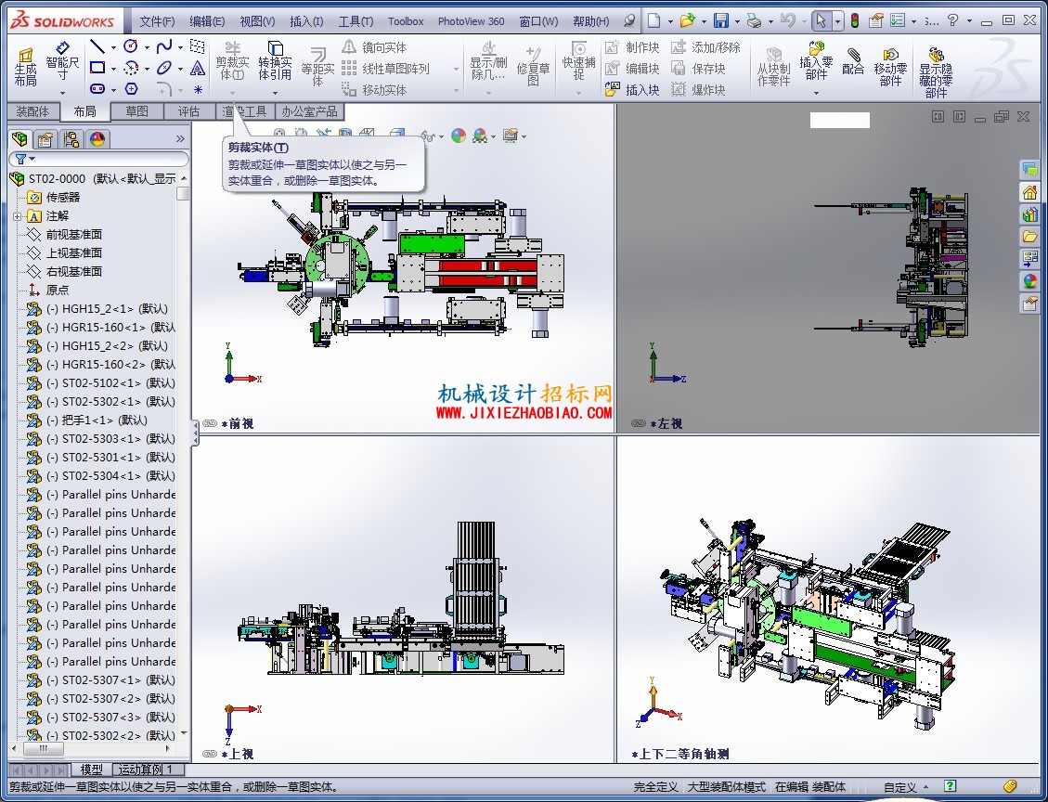Switch to the 办公室产品 tab
The height and width of the screenshot is (802, 1048).
(x=309, y=111)
